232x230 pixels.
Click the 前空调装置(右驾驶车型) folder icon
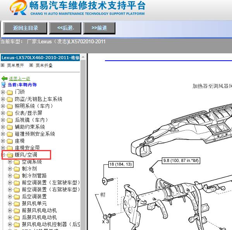click(17, 190)
